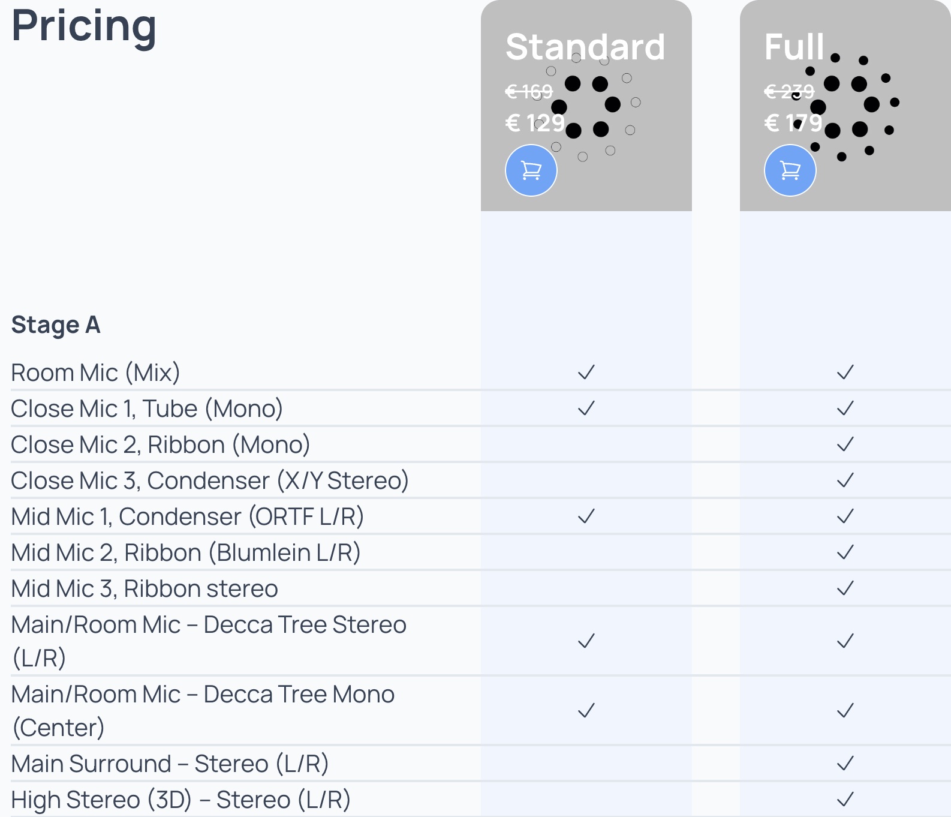Viewport: 951px width, 817px height.
Task: Click Decca Tree Mono checkmark under Standard
Action: [x=586, y=711]
